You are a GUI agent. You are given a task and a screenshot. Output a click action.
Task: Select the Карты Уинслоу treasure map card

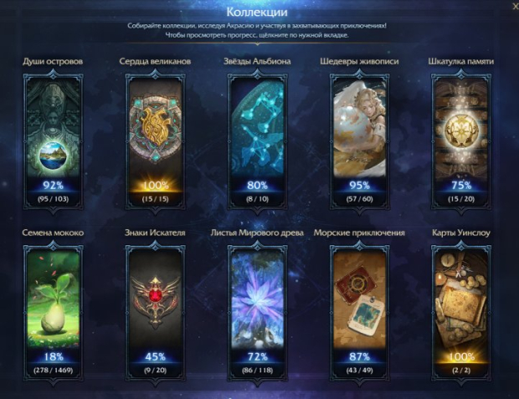tap(461, 314)
